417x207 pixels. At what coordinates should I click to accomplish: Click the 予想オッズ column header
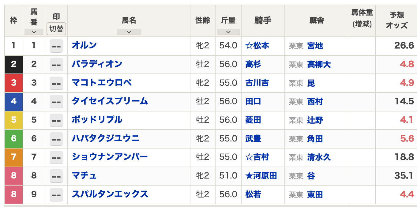396,20
